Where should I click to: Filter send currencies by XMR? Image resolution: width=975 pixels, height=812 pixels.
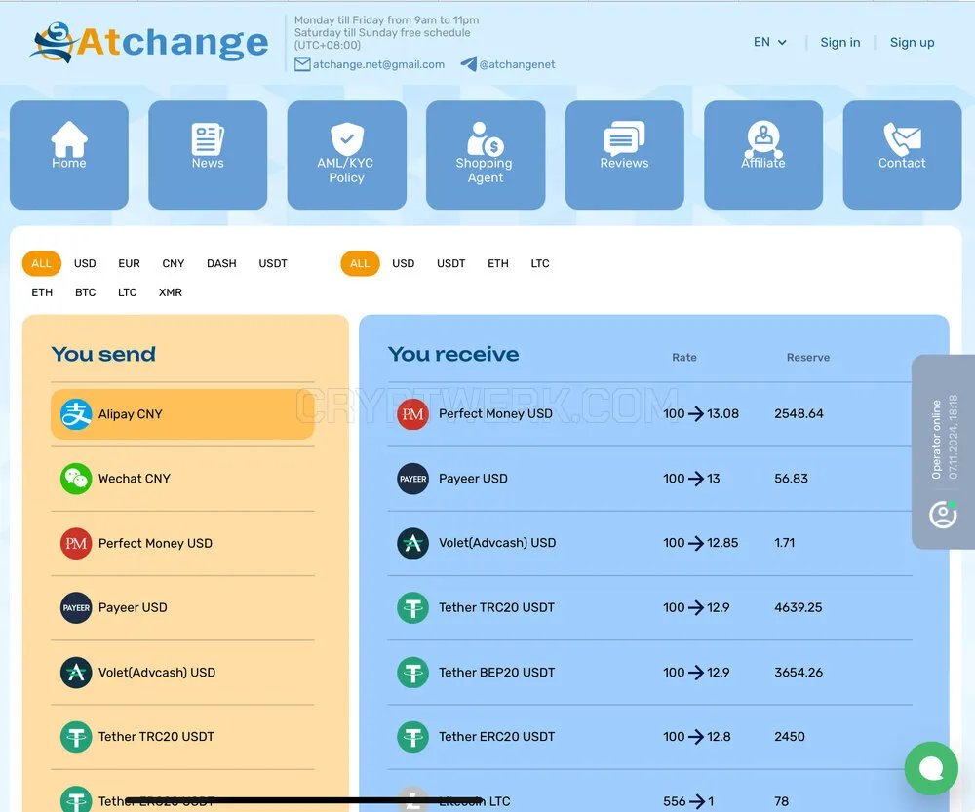(x=171, y=292)
